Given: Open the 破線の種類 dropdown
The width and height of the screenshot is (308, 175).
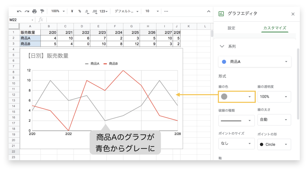Looking at the screenshot, I should [x=236, y=120].
